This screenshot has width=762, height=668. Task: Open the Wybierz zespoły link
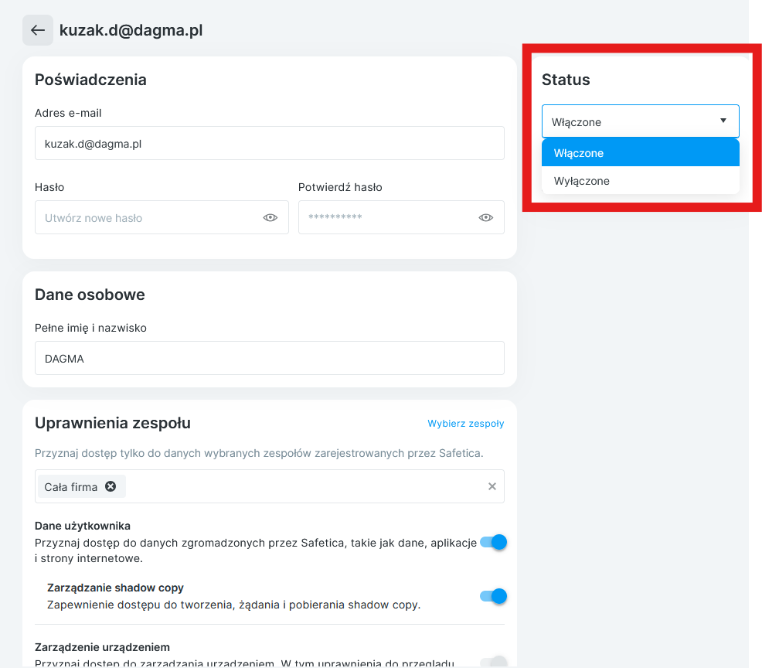click(465, 424)
